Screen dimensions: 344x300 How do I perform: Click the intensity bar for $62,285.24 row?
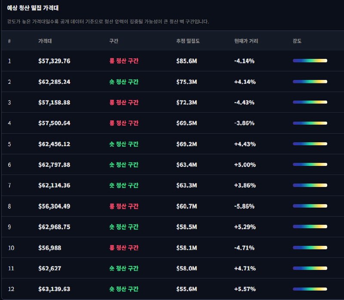(310, 82)
